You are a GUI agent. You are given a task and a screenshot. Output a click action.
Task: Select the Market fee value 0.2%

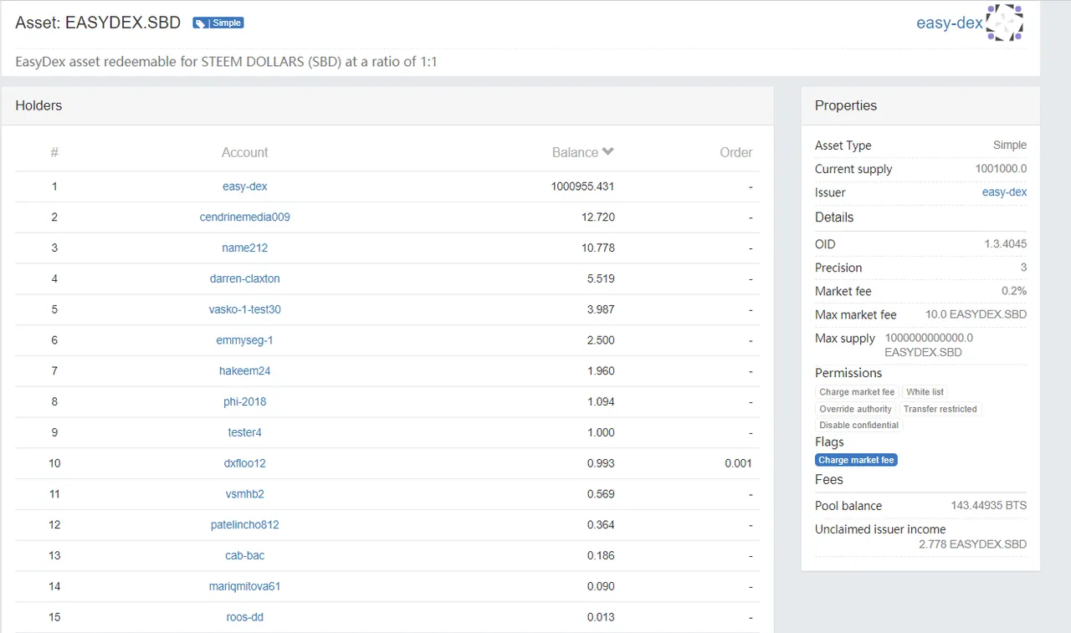point(1014,291)
